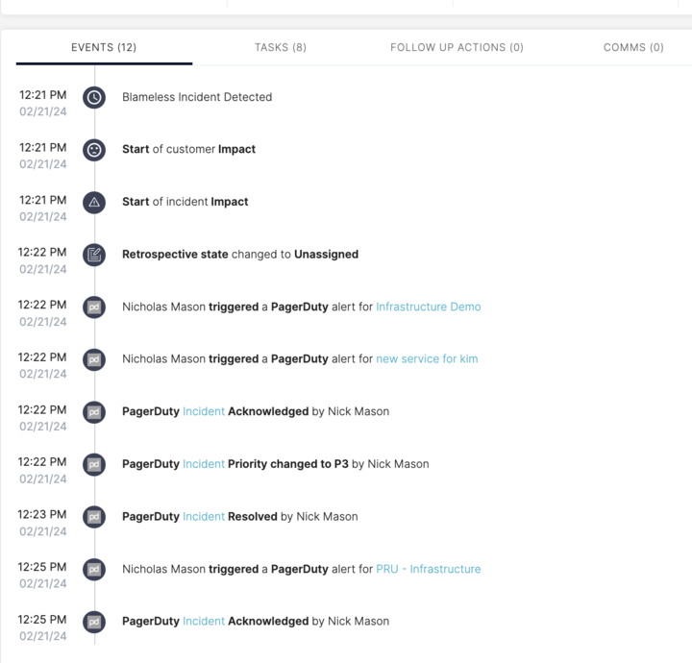The height and width of the screenshot is (663, 692).
Task: Open the Comms (0) tab
Action: [x=633, y=47]
